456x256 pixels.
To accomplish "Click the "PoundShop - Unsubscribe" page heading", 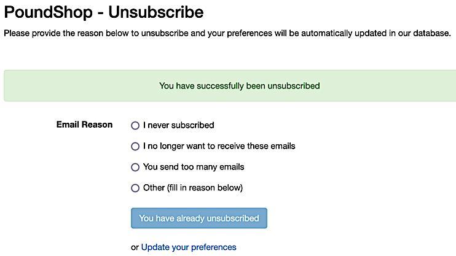I will point(104,12).
